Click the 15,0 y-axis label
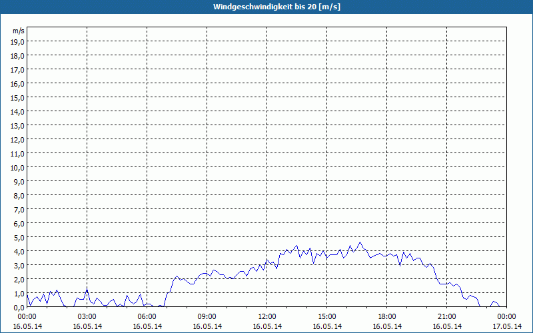The width and height of the screenshot is (533, 333). (17, 98)
